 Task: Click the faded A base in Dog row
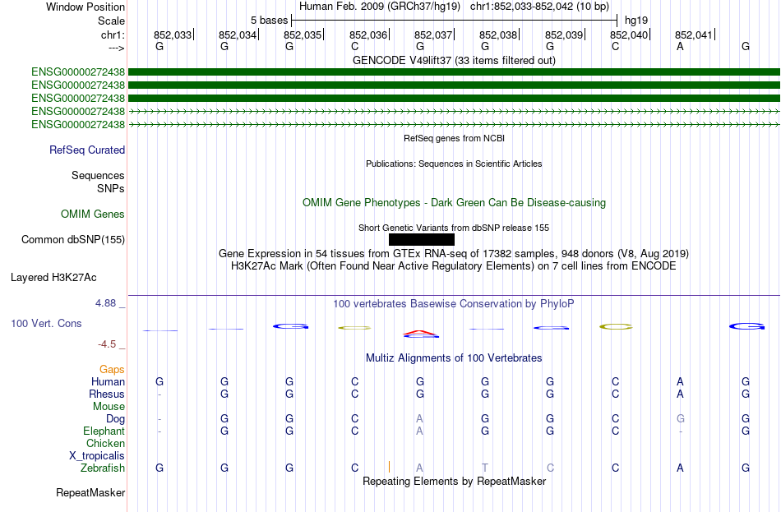tap(419, 418)
